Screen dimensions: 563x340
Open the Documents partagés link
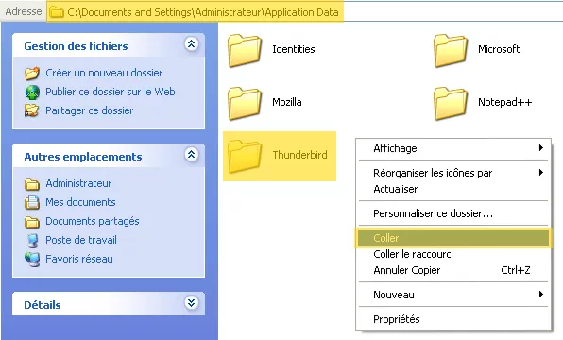click(x=93, y=222)
